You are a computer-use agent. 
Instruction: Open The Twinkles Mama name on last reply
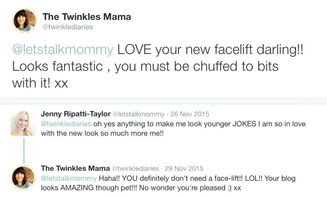[75, 169]
